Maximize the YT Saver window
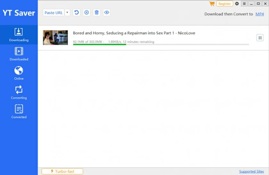Image resolution: width=269 pixels, height=175 pixels. [258, 4]
